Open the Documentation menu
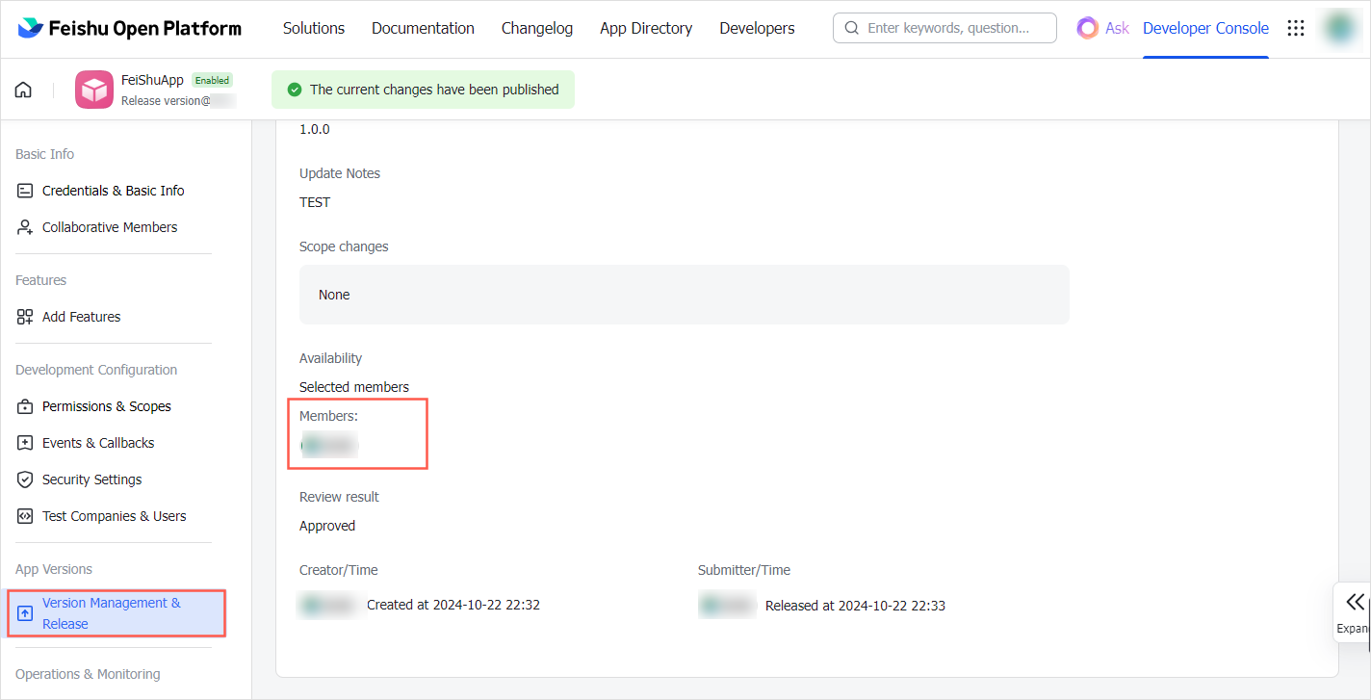Image resolution: width=1371 pixels, height=700 pixels. point(423,29)
